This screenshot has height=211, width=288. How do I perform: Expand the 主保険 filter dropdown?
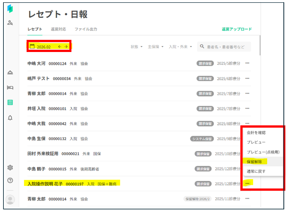pyautogui.click(x=155, y=47)
